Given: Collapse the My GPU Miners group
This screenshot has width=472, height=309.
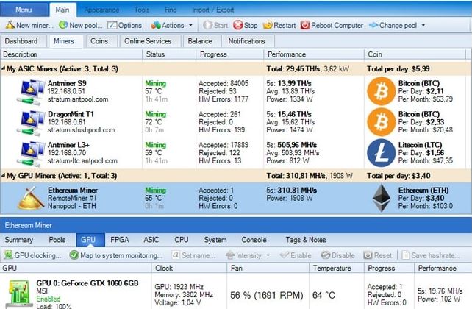Looking at the screenshot, I should (4, 175).
